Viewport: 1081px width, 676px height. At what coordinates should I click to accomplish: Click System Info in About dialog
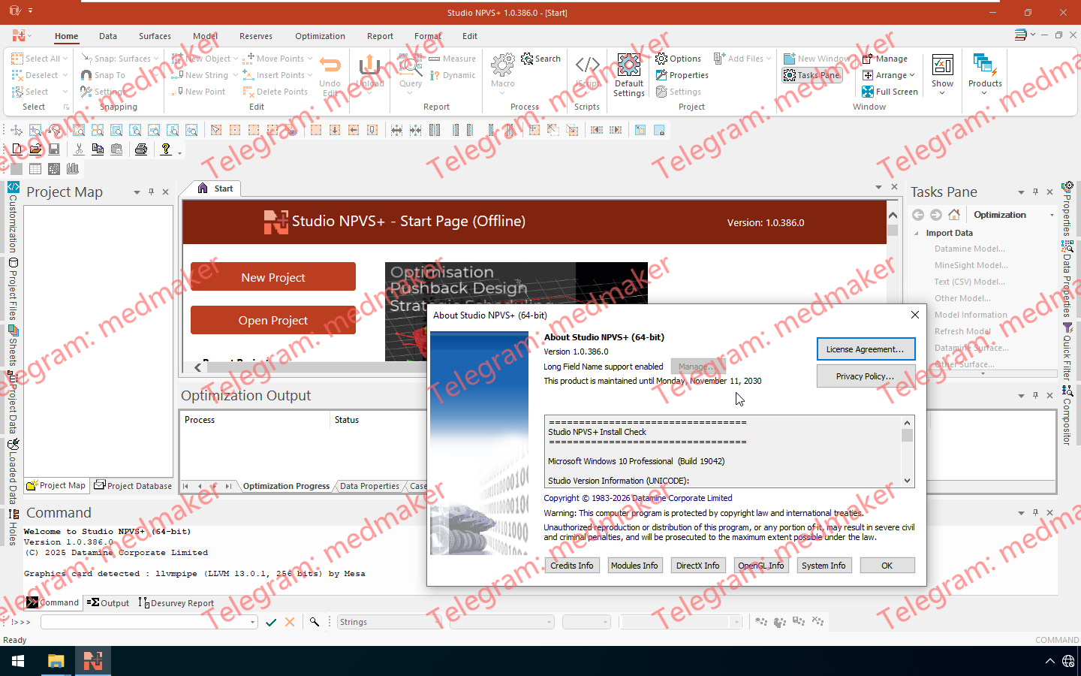[824, 566]
